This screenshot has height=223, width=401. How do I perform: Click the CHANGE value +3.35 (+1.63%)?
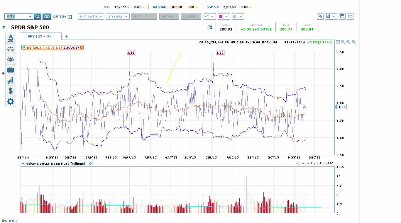[256, 29]
